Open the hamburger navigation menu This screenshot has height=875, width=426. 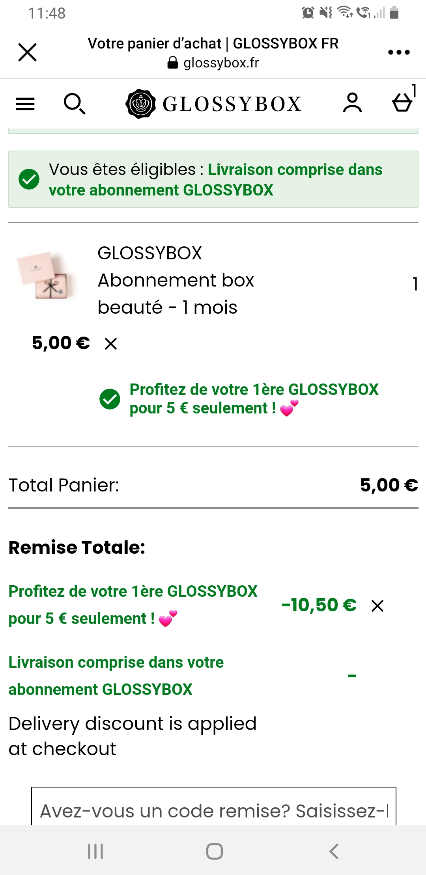pyautogui.click(x=25, y=104)
